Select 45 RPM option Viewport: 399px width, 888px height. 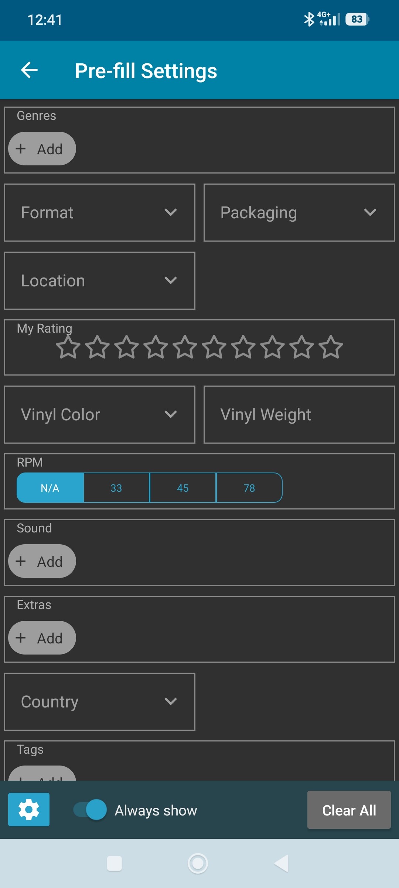click(183, 488)
